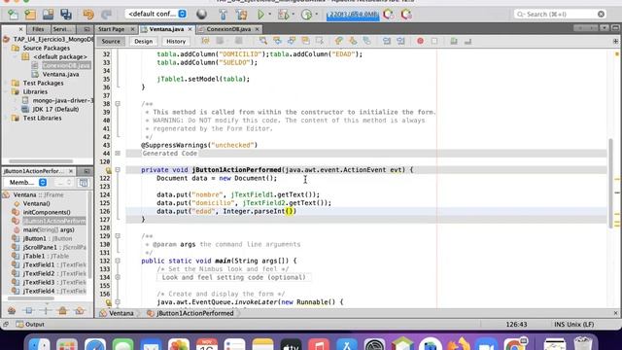622x350 pixels.
Task: Click the red macro recording icon in editor toolbar
Action: coord(420,41)
